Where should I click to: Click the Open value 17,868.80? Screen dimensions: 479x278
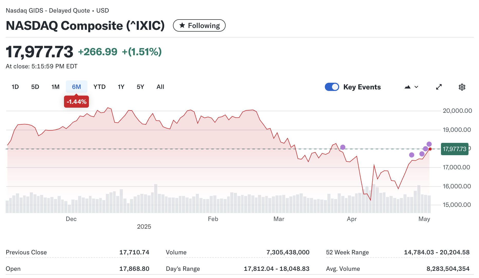click(134, 269)
